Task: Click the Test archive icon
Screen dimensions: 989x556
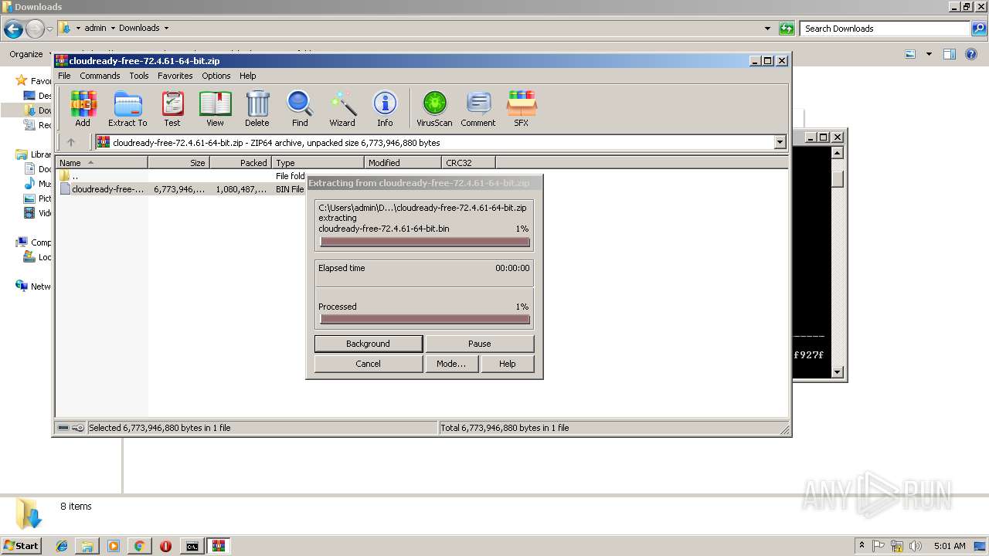Action: coord(172,108)
